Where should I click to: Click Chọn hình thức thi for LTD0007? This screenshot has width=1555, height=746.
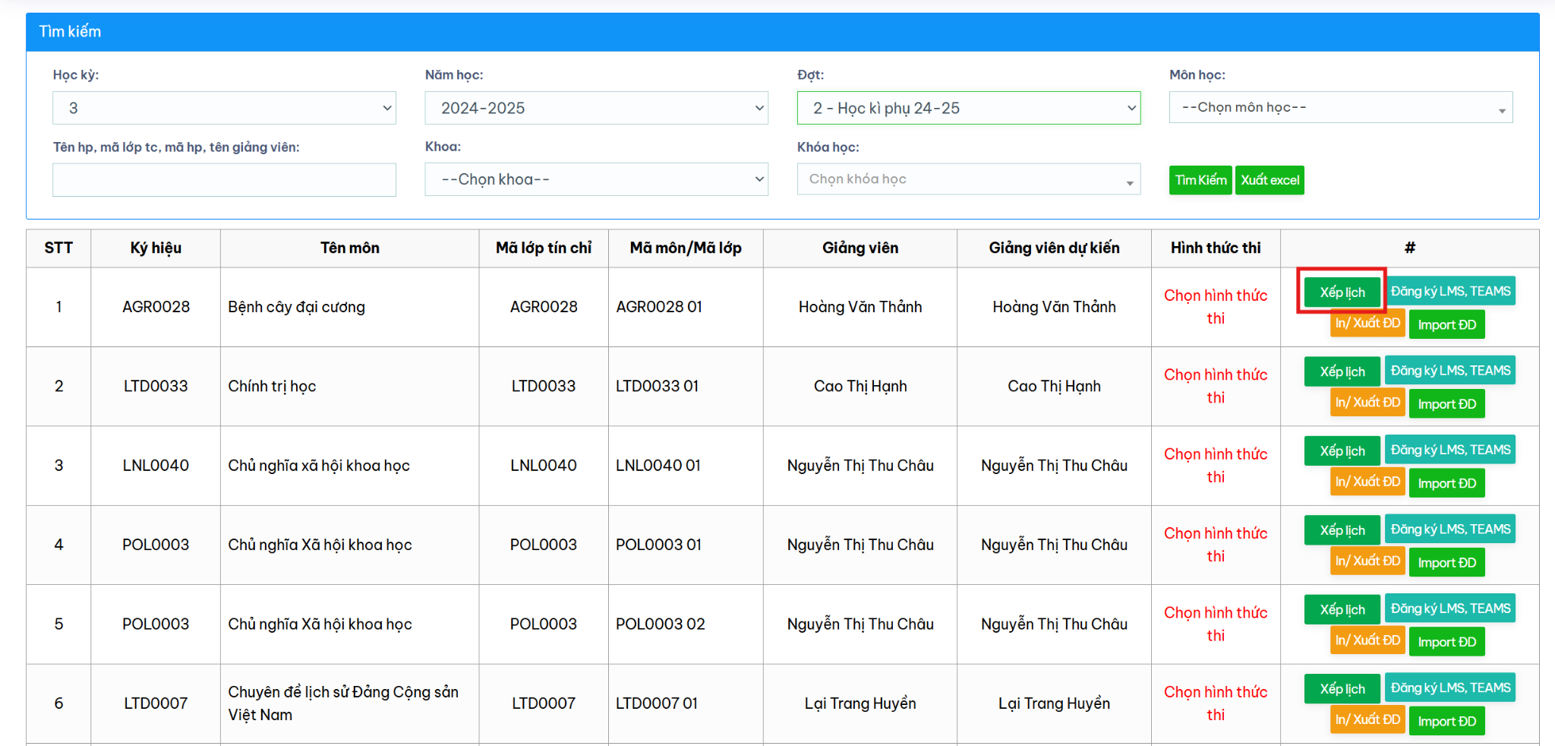click(x=1216, y=703)
